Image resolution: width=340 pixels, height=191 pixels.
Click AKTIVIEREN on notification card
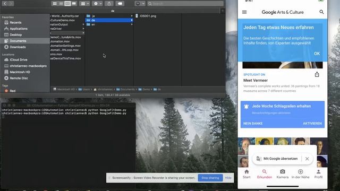[312, 124]
